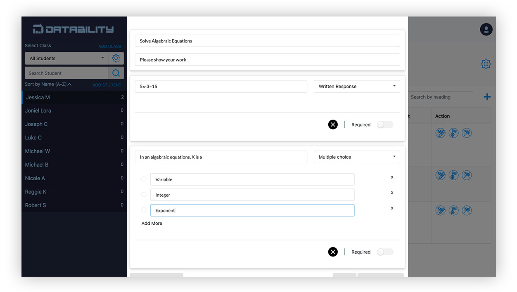Select the Integer radio button
This screenshot has width=517, height=292.
pos(144,195)
